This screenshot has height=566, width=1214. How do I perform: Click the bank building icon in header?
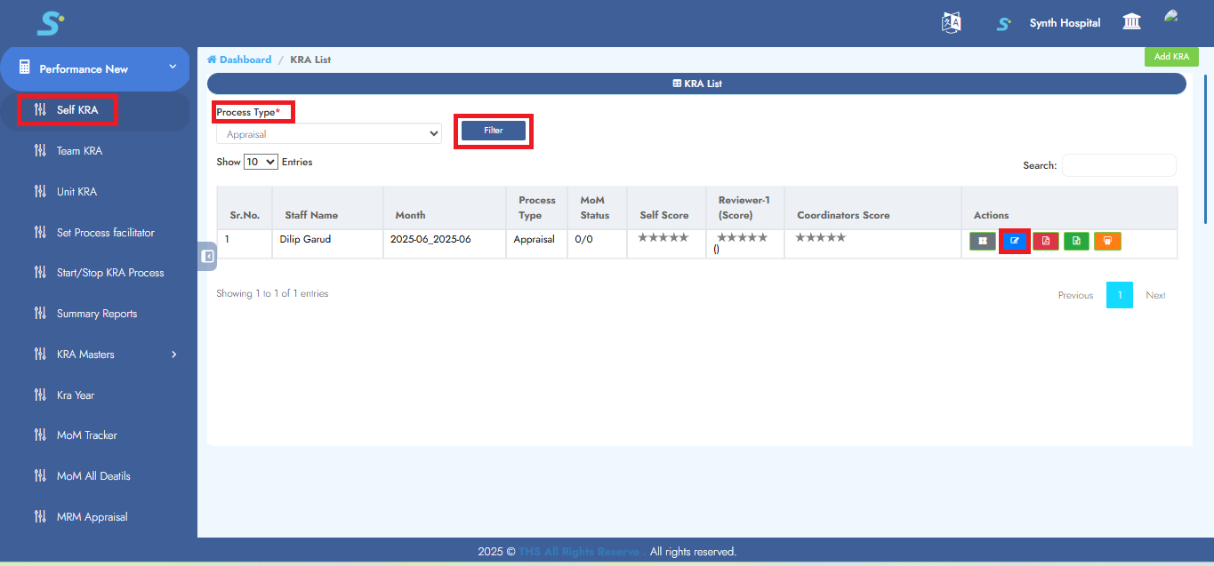[1131, 22]
